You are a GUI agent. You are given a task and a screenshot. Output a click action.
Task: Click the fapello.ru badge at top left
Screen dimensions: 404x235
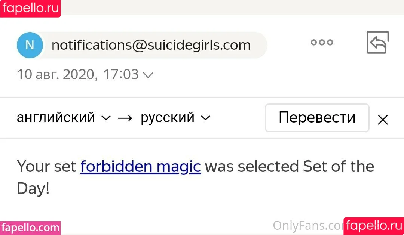tap(30, 9)
